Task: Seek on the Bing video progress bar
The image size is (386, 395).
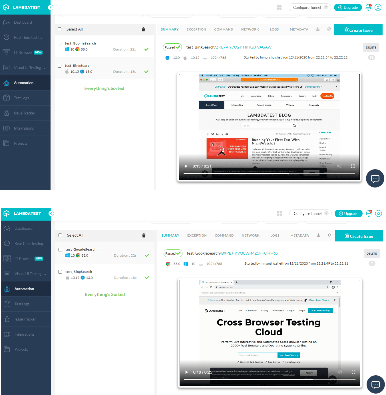Action: pos(269,174)
